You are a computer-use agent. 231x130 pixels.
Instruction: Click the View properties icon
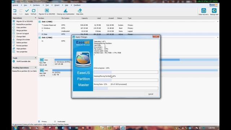(14, 52)
